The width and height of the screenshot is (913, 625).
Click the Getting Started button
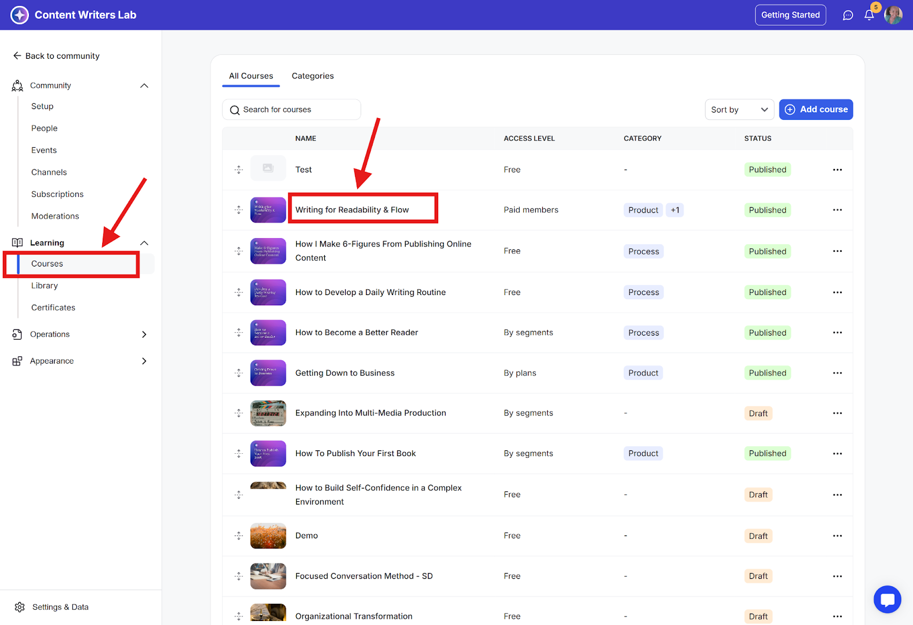(790, 15)
